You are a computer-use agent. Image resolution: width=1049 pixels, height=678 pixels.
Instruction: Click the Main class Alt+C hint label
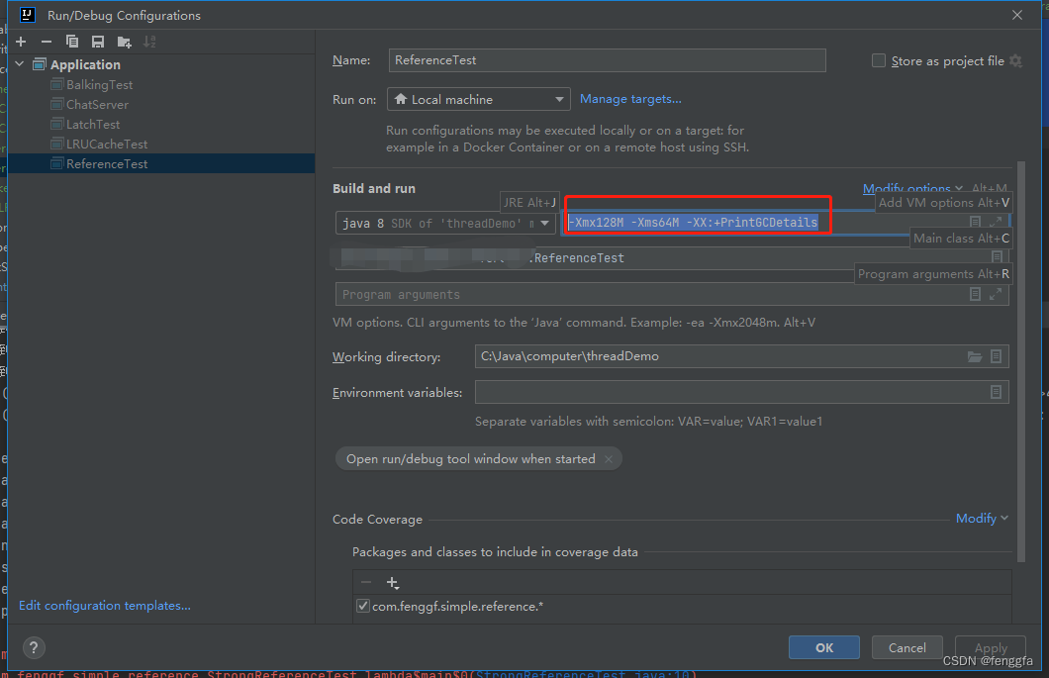[961, 239]
